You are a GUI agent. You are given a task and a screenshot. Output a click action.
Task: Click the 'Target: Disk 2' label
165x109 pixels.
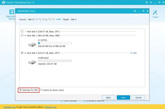click(70, 20)
